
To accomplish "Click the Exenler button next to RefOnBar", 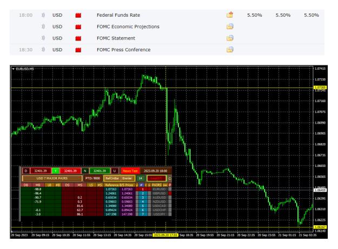I will click(127, 178).
